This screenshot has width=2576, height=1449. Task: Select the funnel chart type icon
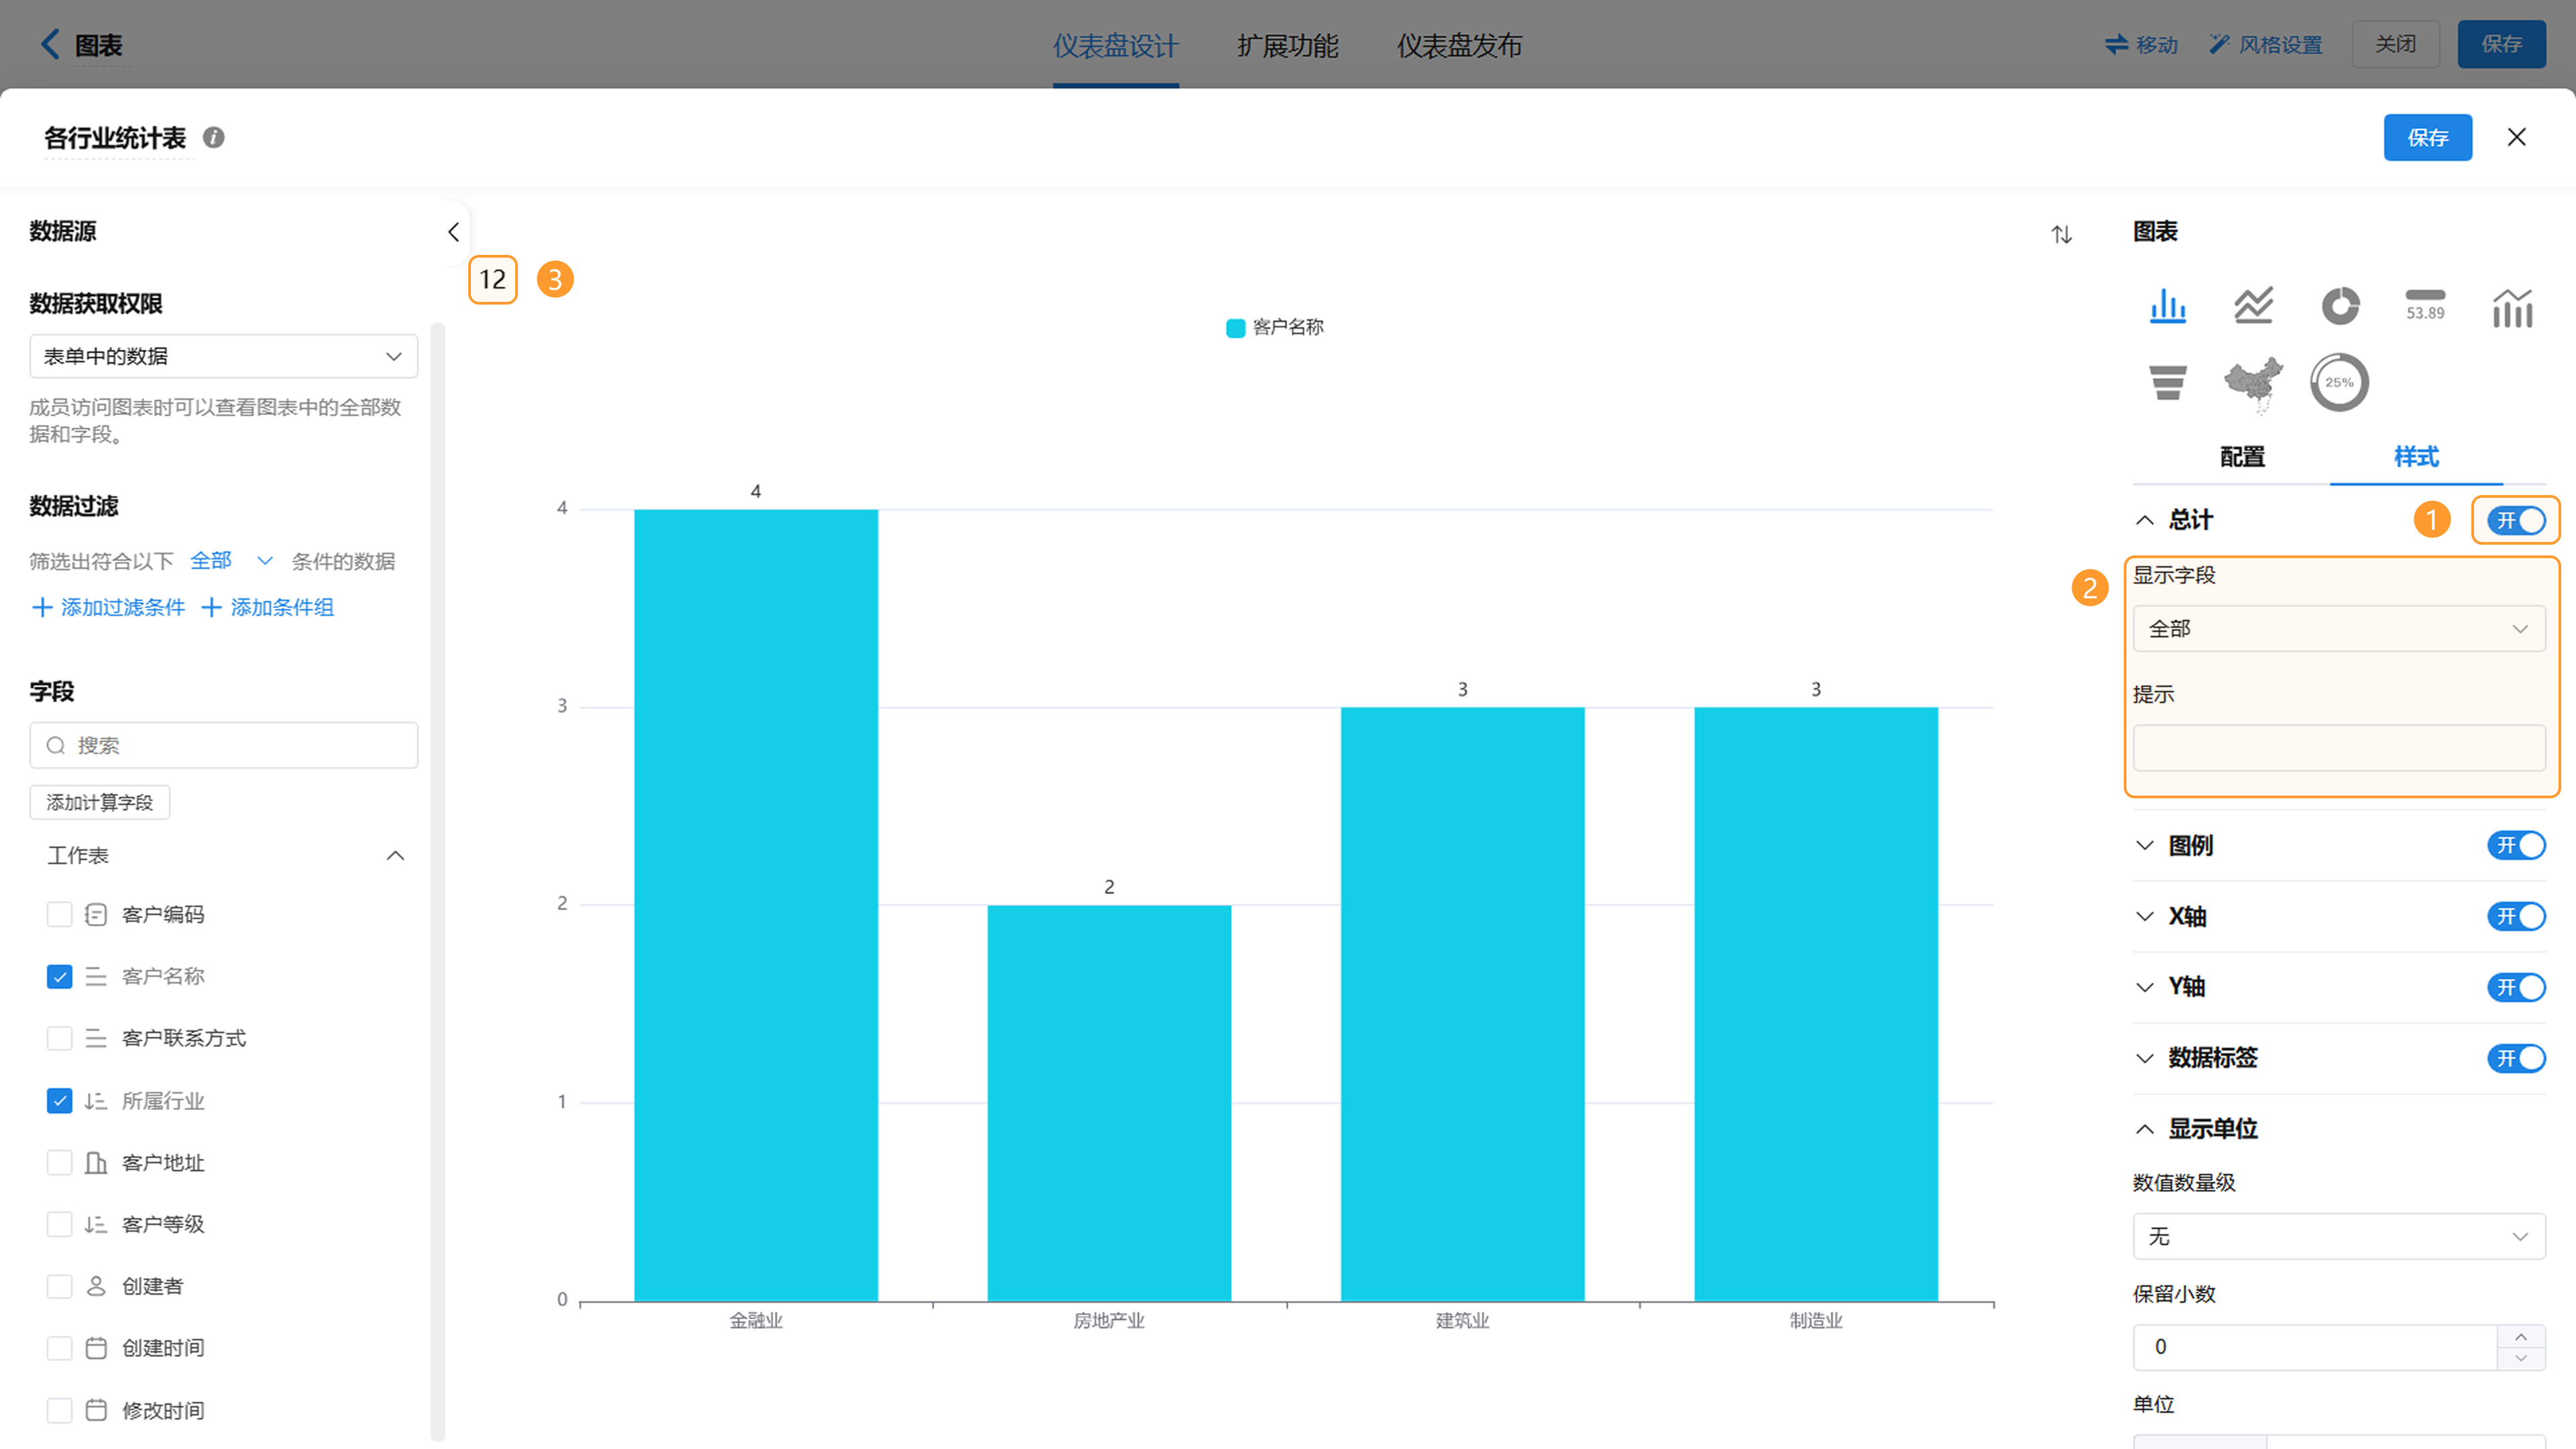coord(2167,382)
